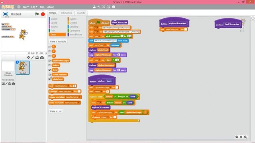255x143 pixels.
Task: Open Sprite2 info with the i badge
Action: coord(17,62)
